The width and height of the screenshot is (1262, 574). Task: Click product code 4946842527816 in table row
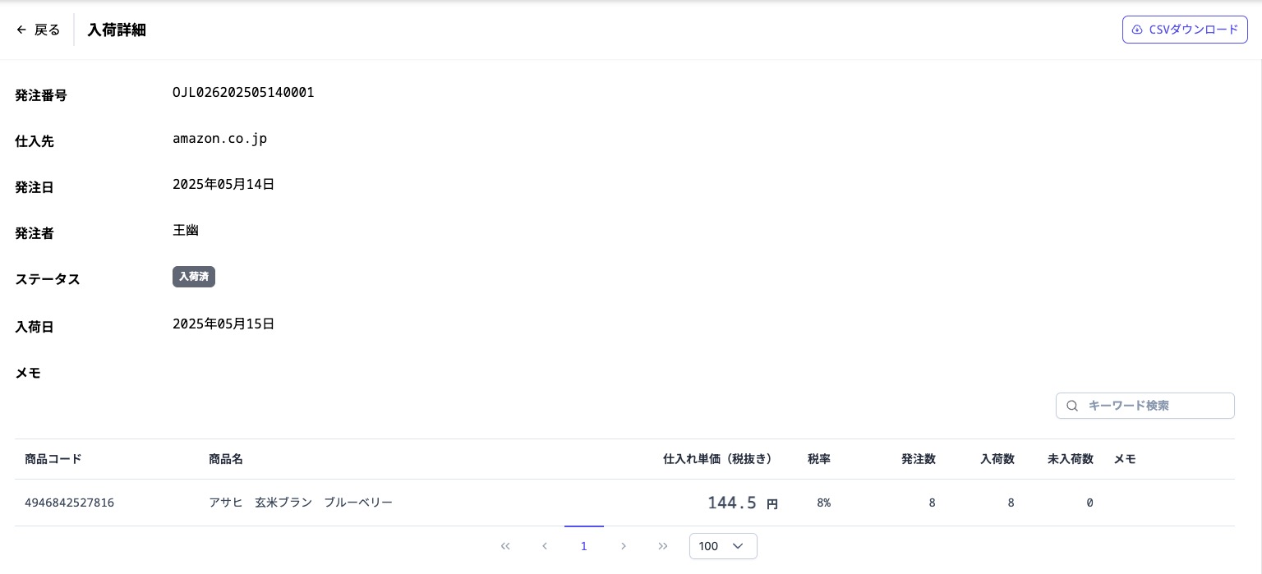(70, 503)
